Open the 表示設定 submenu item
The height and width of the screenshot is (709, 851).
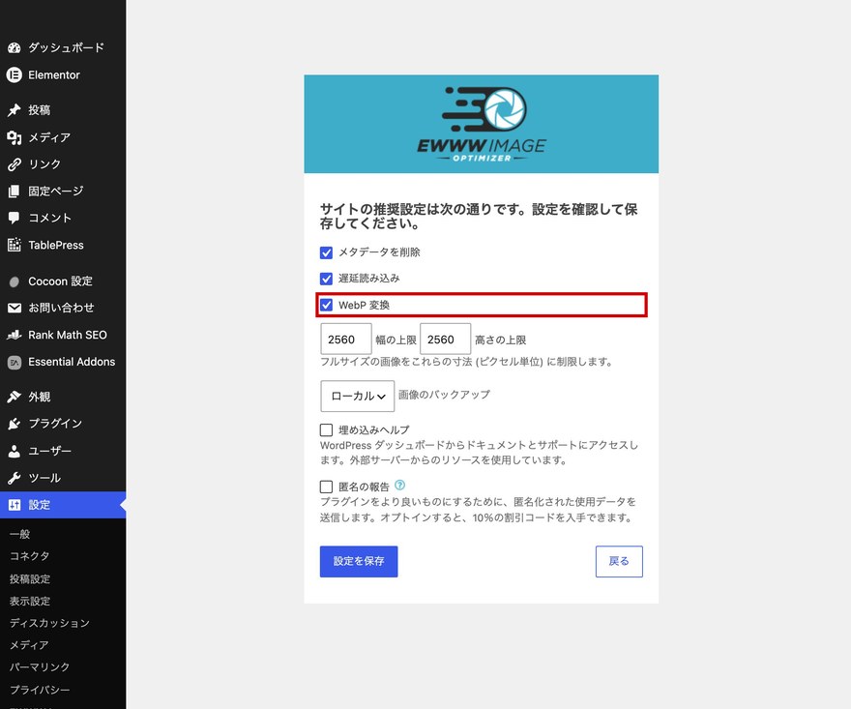tap(30, 602)
